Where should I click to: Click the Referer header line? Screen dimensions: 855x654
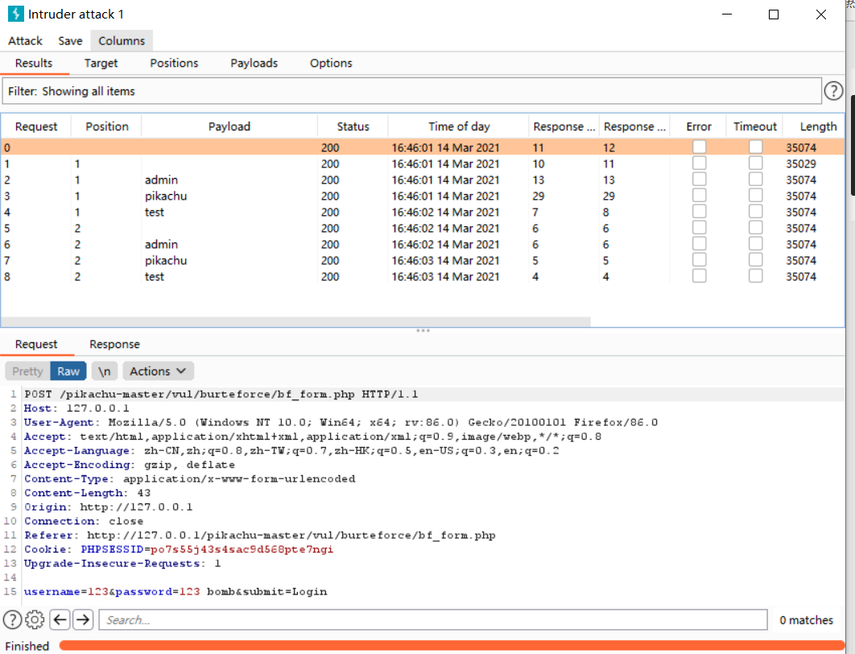pyautogui.click(x=259, y=535)
